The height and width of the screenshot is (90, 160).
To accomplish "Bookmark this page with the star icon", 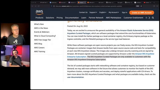I will [141, 6].
